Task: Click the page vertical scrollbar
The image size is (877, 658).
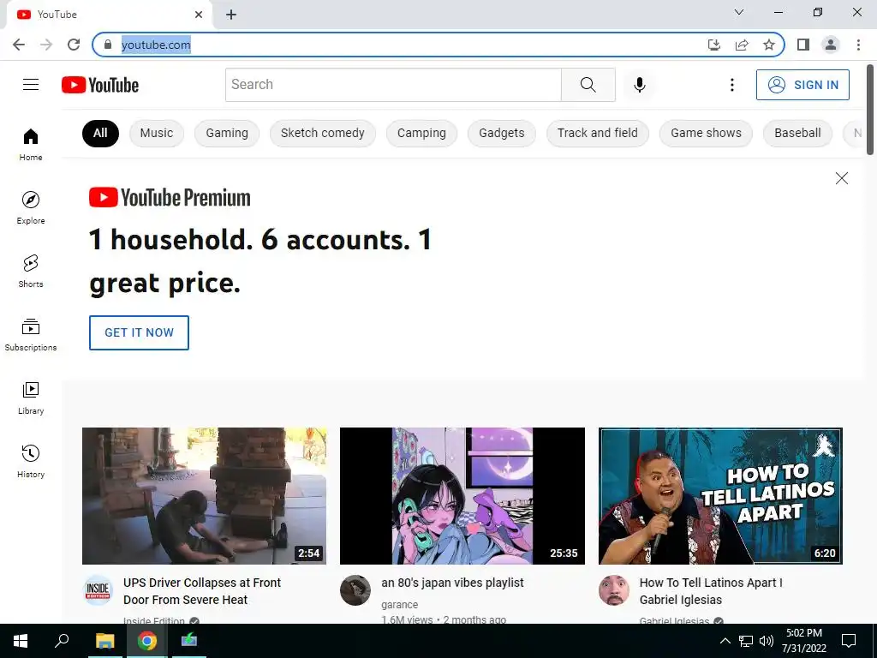Action: [x=870, y=110]
